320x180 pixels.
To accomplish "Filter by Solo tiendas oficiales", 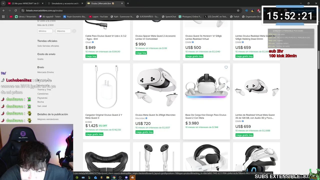I will [x=48, y=46].
